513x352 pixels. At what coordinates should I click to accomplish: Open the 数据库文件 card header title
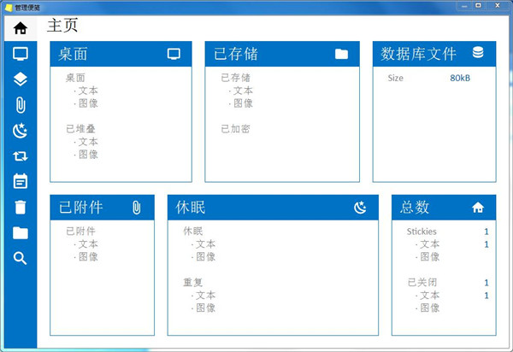[418, 54]
